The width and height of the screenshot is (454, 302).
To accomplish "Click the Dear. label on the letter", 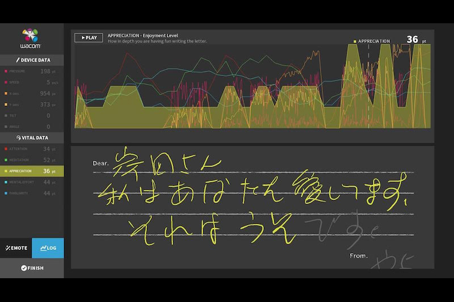I will tap(100, 163).
